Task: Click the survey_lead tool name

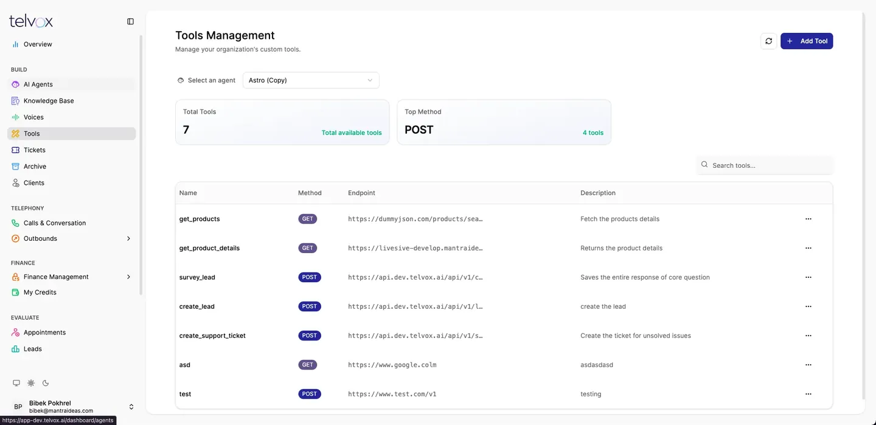Action: [x=197, y=277]
